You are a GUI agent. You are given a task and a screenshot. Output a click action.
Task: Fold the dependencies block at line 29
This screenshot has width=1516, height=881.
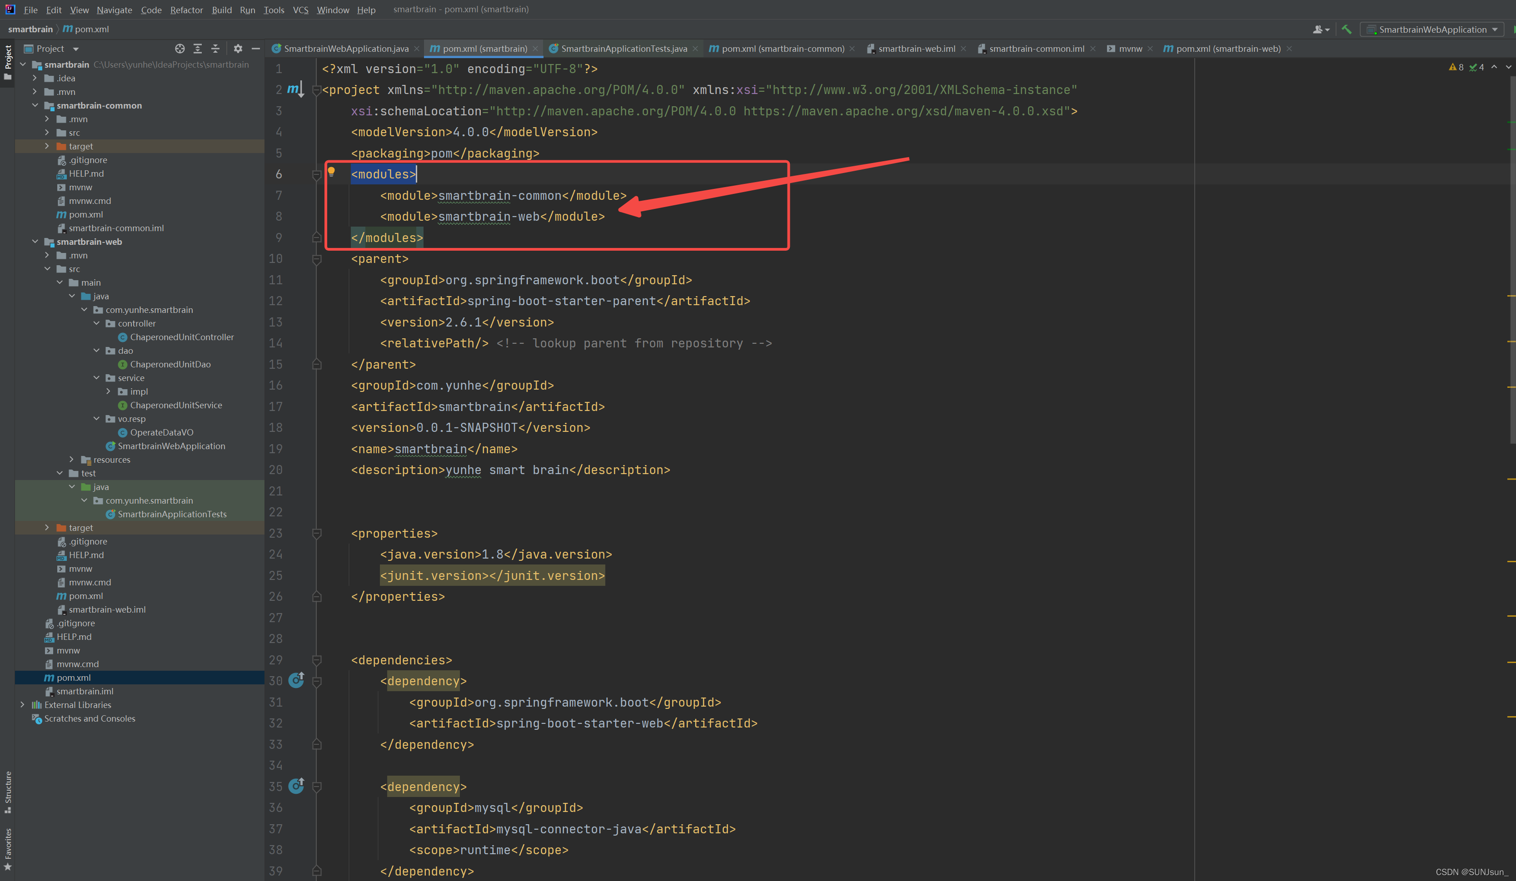pos(317,660)
